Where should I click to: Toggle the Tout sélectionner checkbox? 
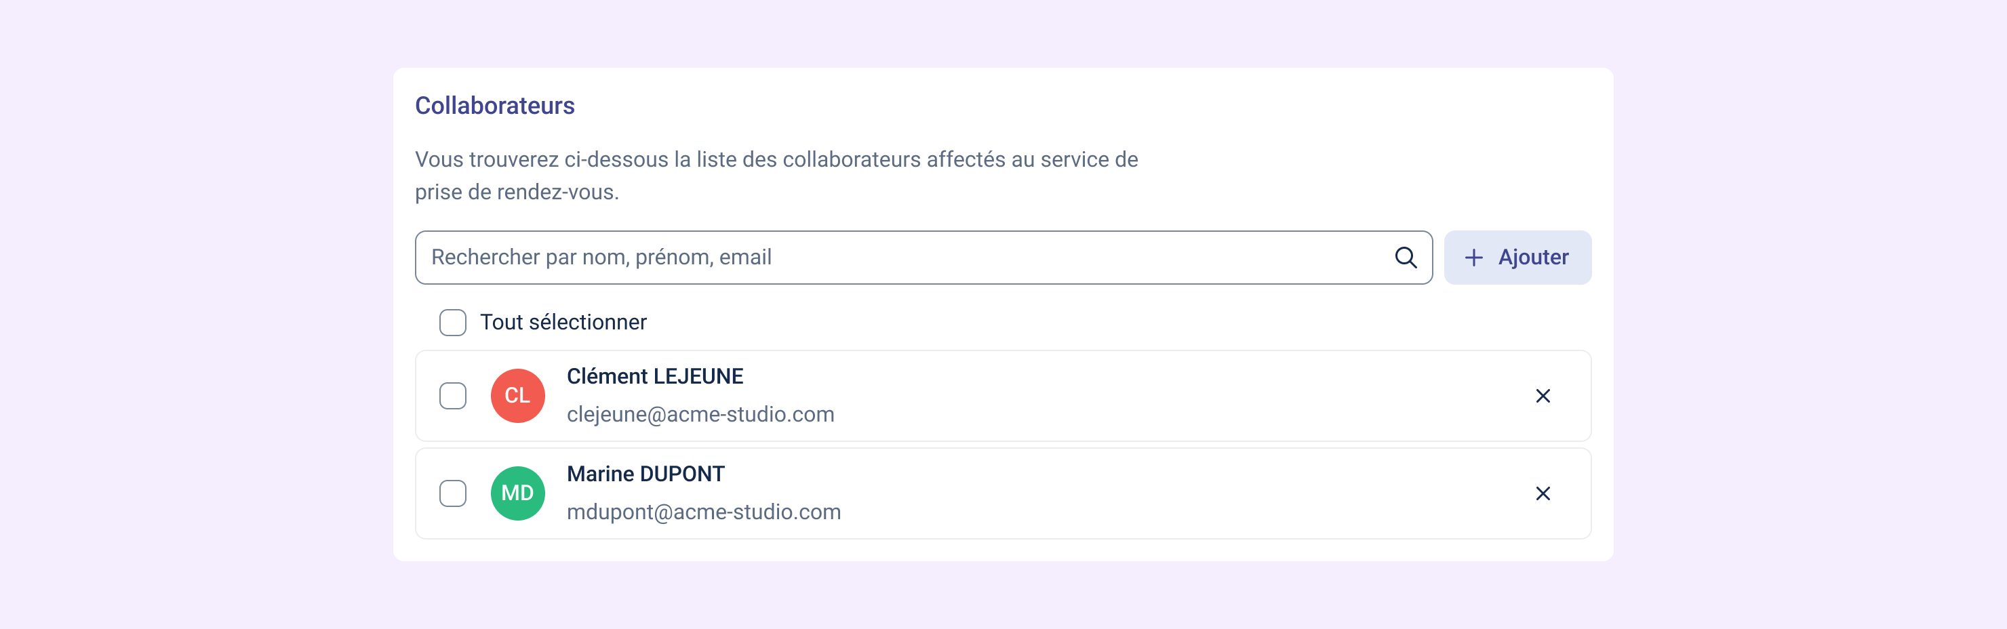pos(453,322)
